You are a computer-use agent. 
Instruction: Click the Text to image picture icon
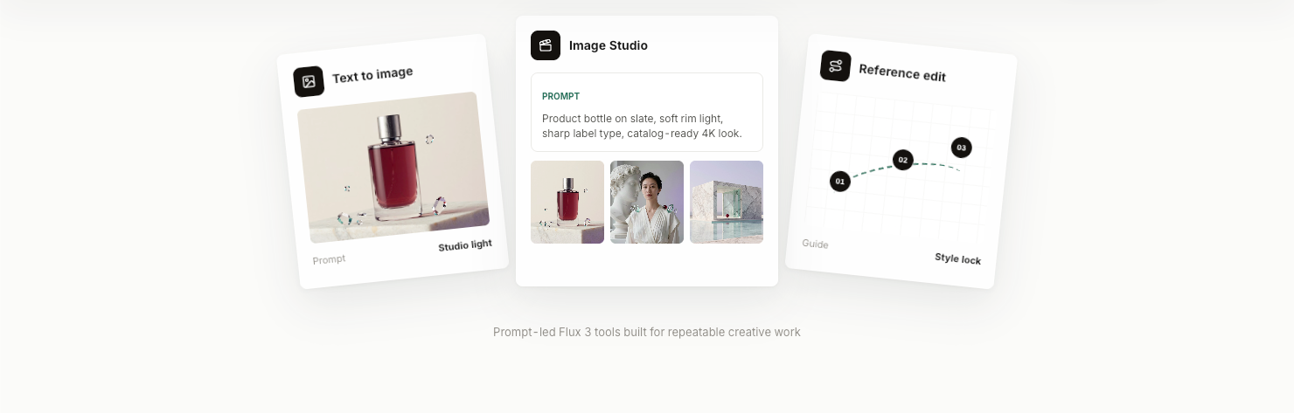[309, 82]
